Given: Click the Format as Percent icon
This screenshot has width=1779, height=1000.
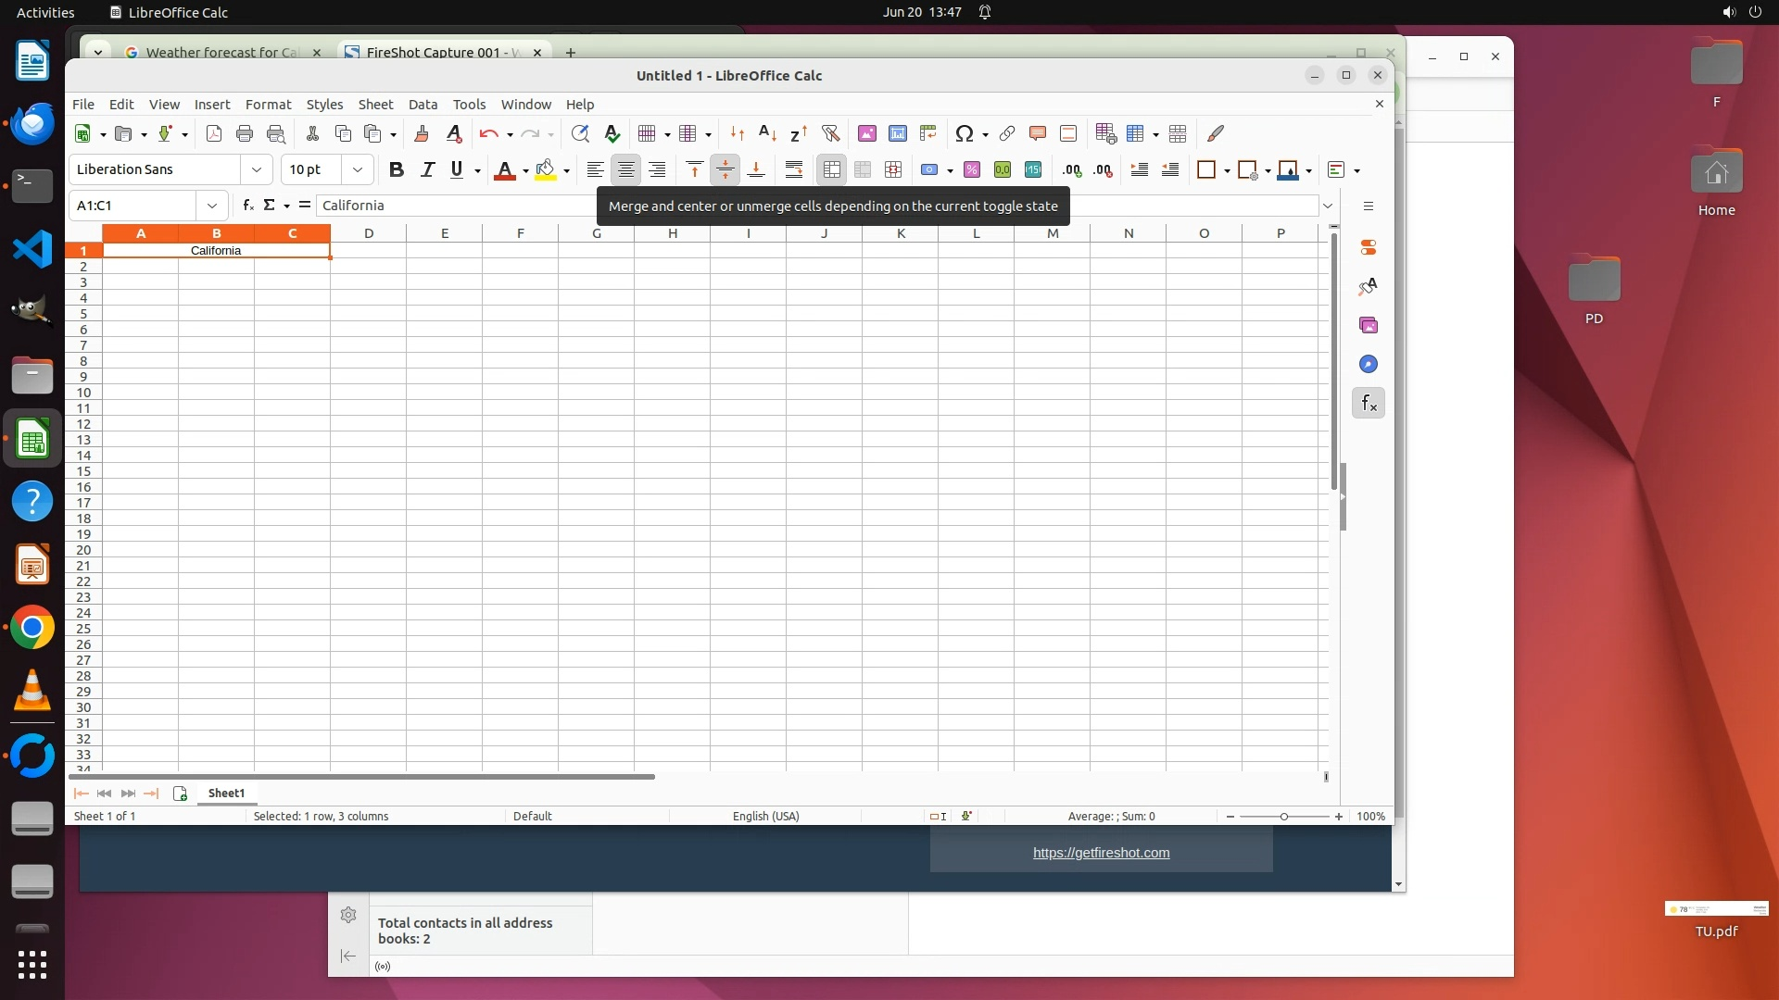Looking at the screenshot, I should point(971,169).
